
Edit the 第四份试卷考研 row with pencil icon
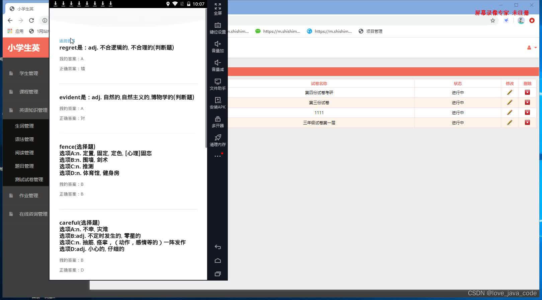tap(510, 92)
